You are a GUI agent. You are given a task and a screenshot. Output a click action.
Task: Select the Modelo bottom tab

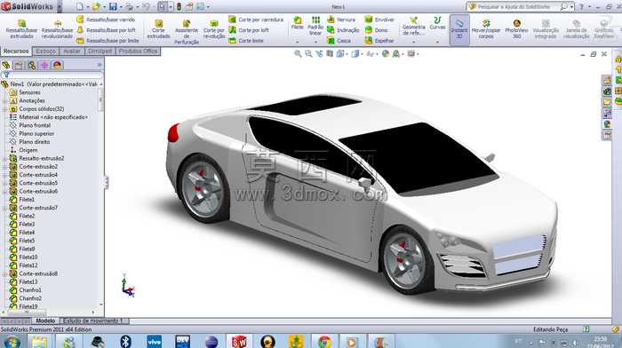[45, 320]
